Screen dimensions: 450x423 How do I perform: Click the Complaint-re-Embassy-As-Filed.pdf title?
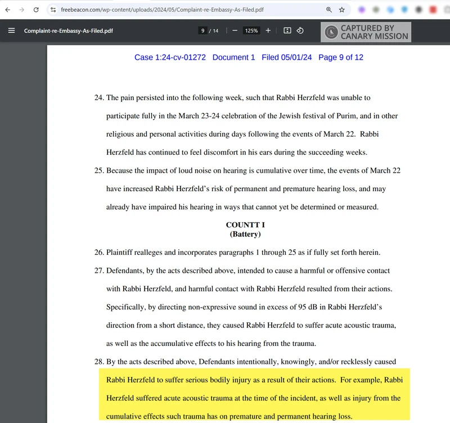tap(69, 31)
